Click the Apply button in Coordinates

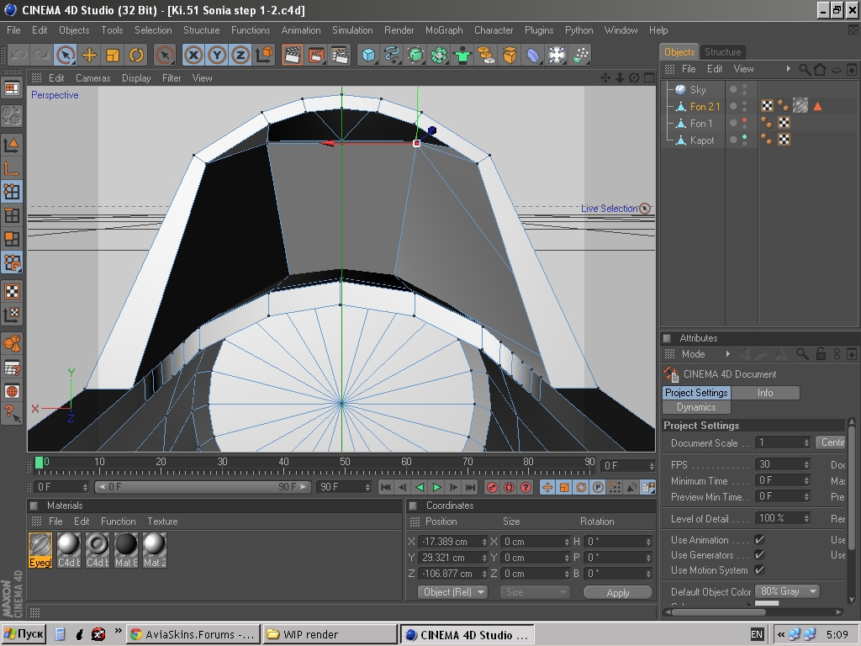click(617, 592)
